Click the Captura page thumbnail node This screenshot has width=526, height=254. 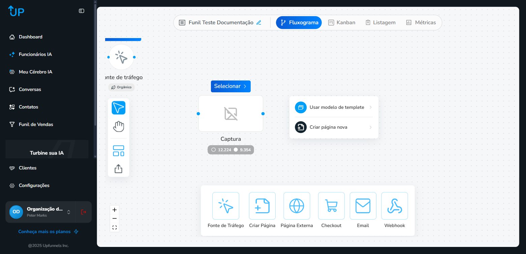click(230, 114)
